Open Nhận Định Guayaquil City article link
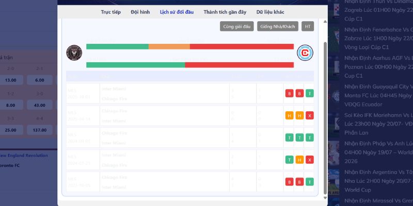The height and width of the screenshot is (206, 413). pos(378,95)
